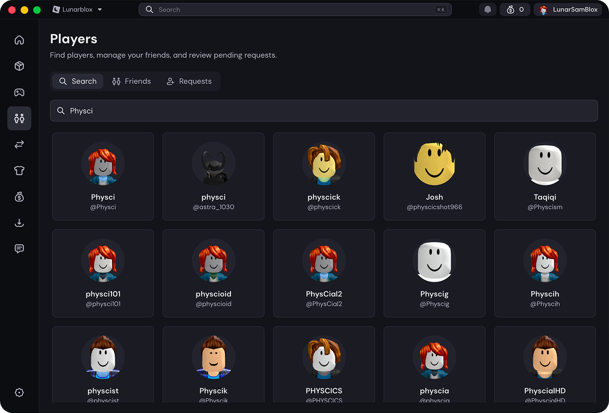The height and width of the screenshot is (413, 609).
Task: Open the Physcik player card
Action: 213,365
